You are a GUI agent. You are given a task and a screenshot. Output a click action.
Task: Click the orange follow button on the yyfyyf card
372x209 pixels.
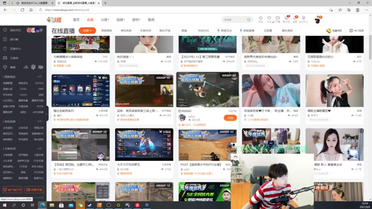click(230, 118)
